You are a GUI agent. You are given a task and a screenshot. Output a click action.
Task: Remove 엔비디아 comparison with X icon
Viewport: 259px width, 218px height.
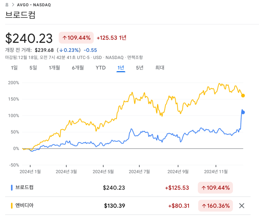click(242, 206)
